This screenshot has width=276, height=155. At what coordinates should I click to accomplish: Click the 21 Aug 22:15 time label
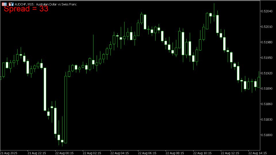pos(37,153)
